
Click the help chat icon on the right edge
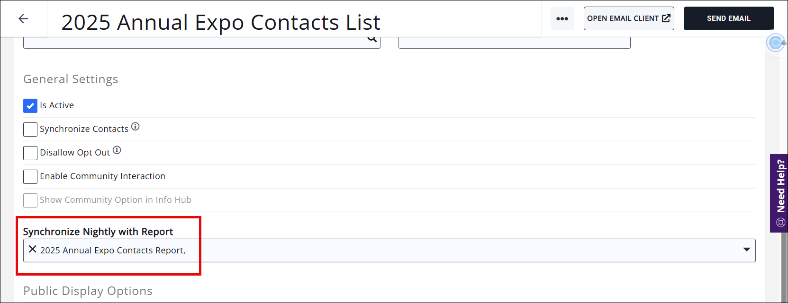pos(780,222)
